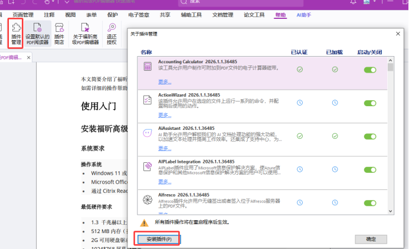The height and width of the screenshot is (249, 409).
Task: Click the search magnifier icon in title bar
Action: pyautogui.click(x=184, y=2)
